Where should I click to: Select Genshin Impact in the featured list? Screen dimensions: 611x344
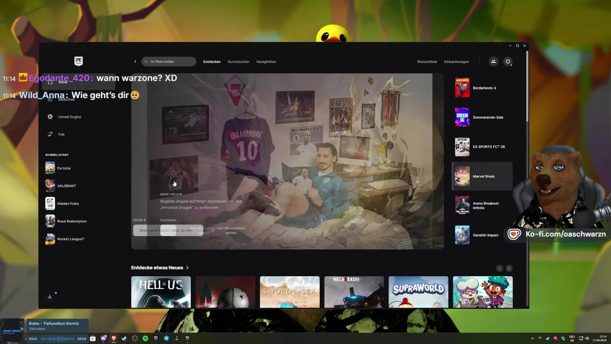482,235
